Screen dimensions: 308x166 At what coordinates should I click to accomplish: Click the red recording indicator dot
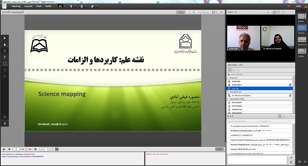coord(289,6)
